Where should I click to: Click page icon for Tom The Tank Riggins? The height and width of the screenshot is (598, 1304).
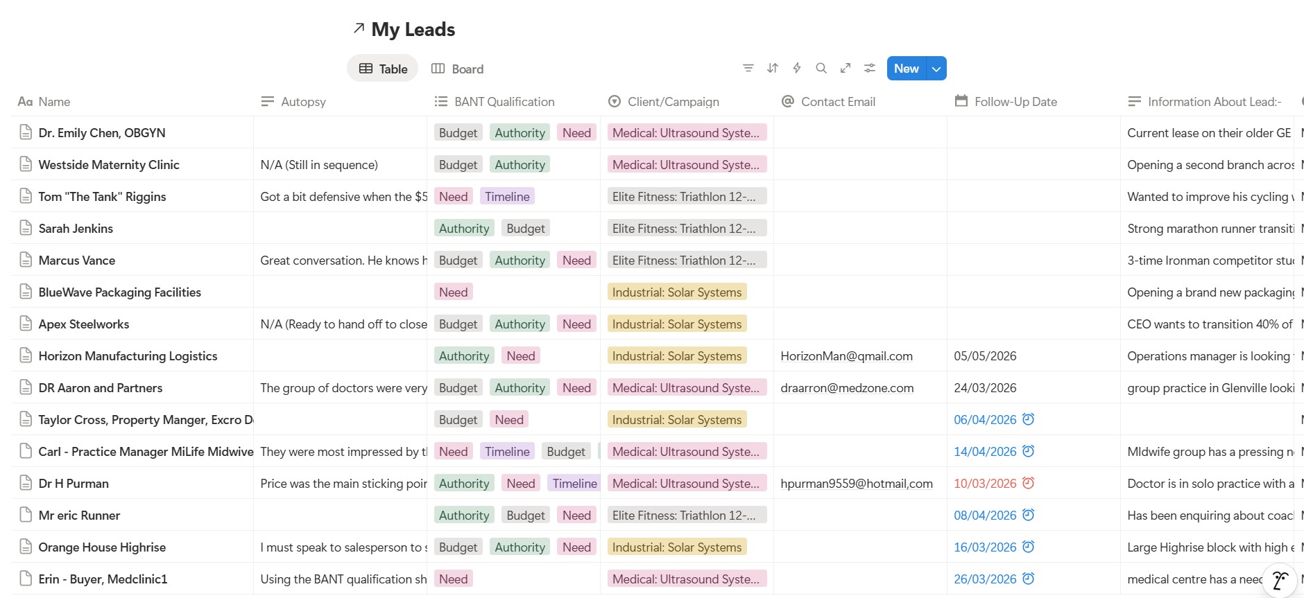(x=26, y=196)
